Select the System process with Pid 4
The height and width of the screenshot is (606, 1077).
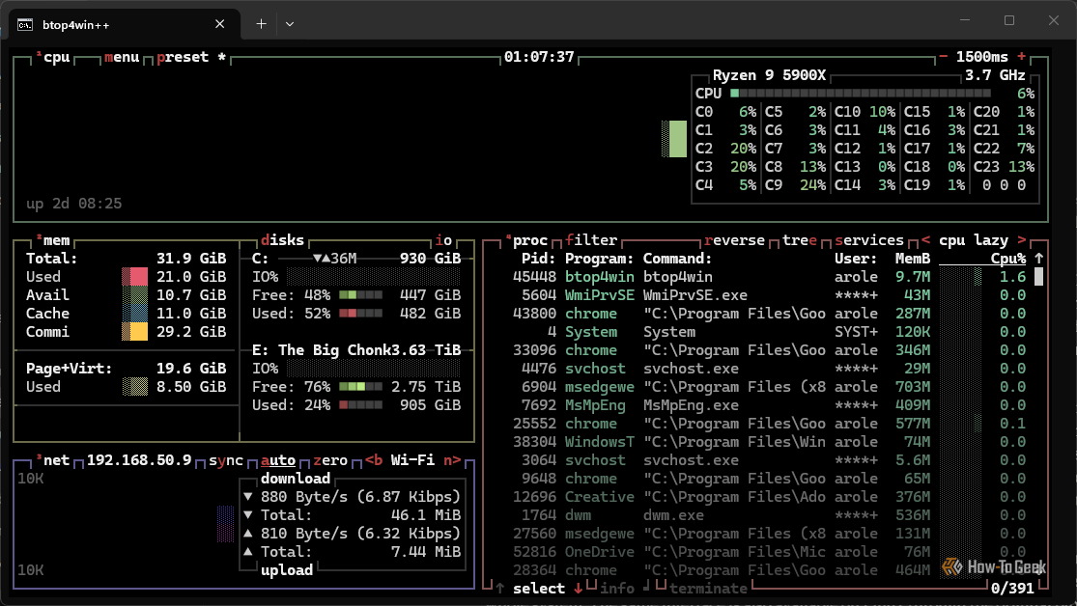[x=769, y=332]
